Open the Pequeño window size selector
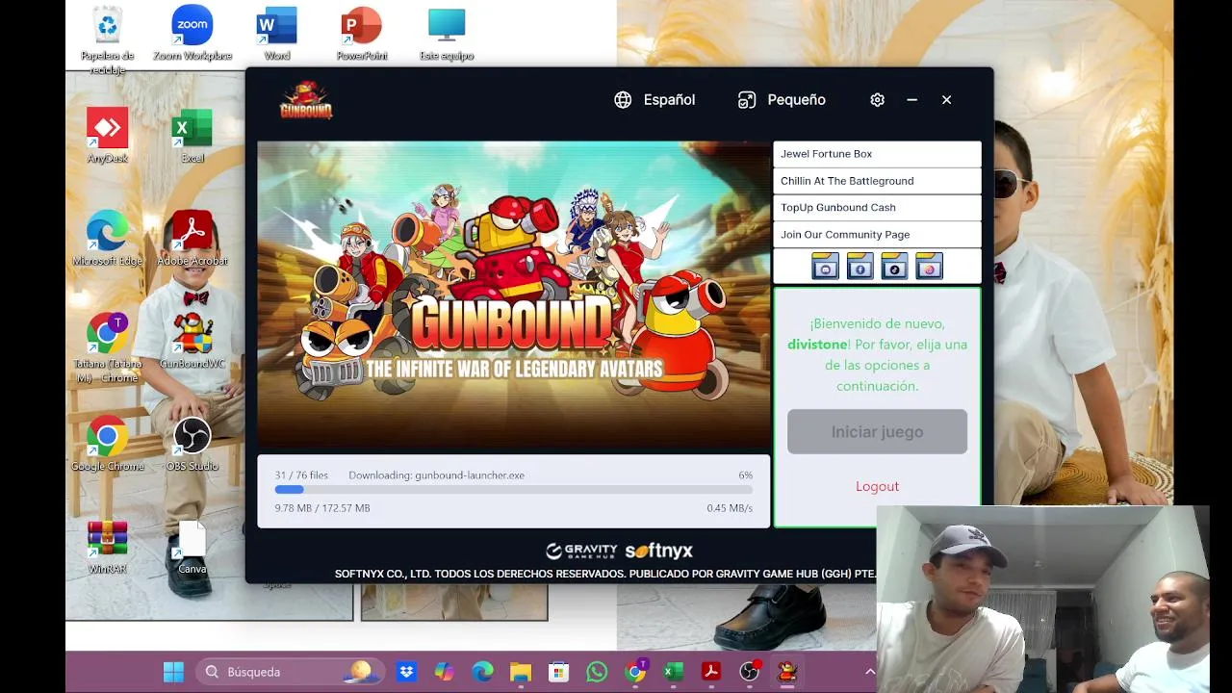The image size is (1232, 693). pyautogui.click(x=782, y=100)
